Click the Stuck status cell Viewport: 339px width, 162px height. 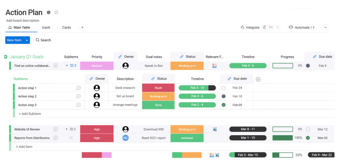[158, 88]
